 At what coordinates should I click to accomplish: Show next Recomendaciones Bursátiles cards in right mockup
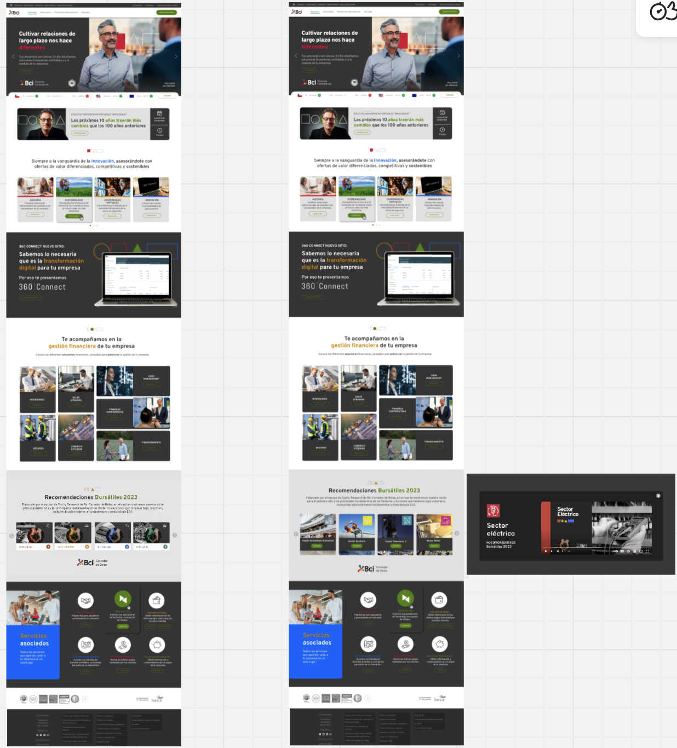pyautogui.click(x=457, y=533)
